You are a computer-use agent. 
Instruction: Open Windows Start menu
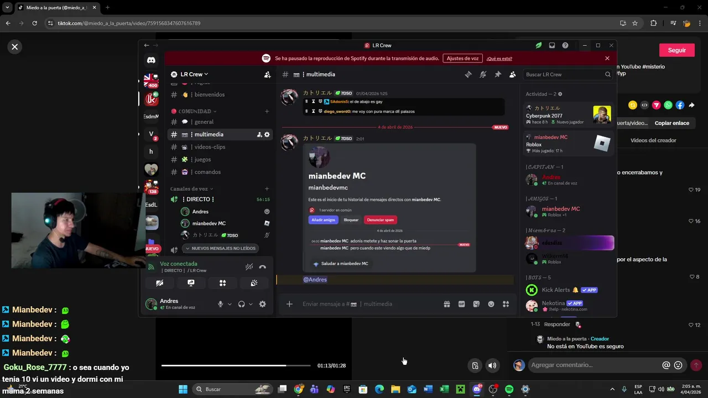pos(183,389)
